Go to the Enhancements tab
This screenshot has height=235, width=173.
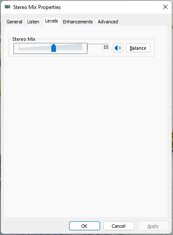[x=78, y=22]
